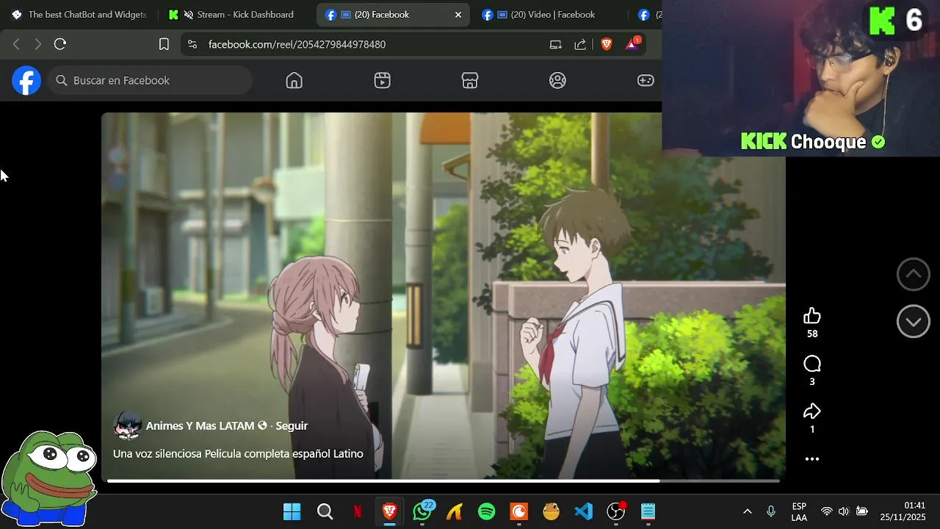Open clock showing 01:41 25/11/2025

[903, 511]
